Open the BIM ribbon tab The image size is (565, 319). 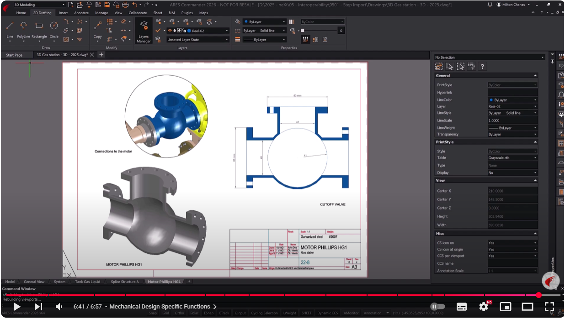pyautogui.click(x=171, y=13)
